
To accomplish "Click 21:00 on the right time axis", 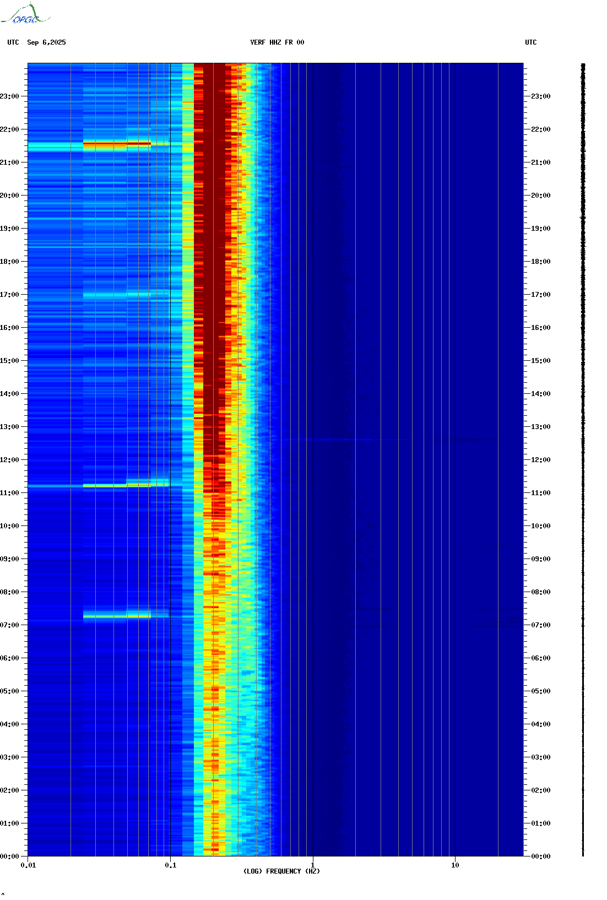I will tap(541, 162).
